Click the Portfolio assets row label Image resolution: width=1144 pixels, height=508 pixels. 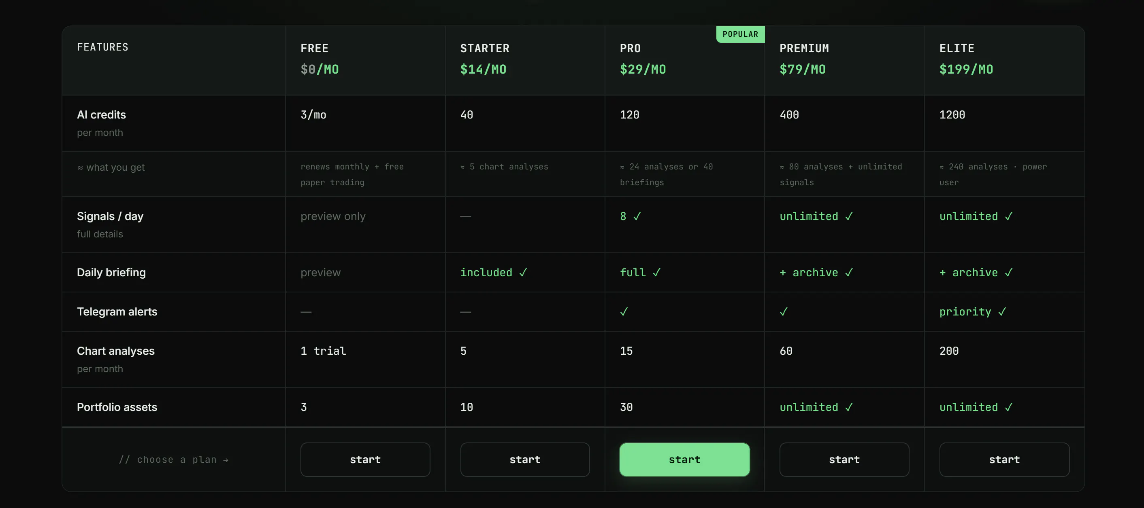[x=117, y=407]
